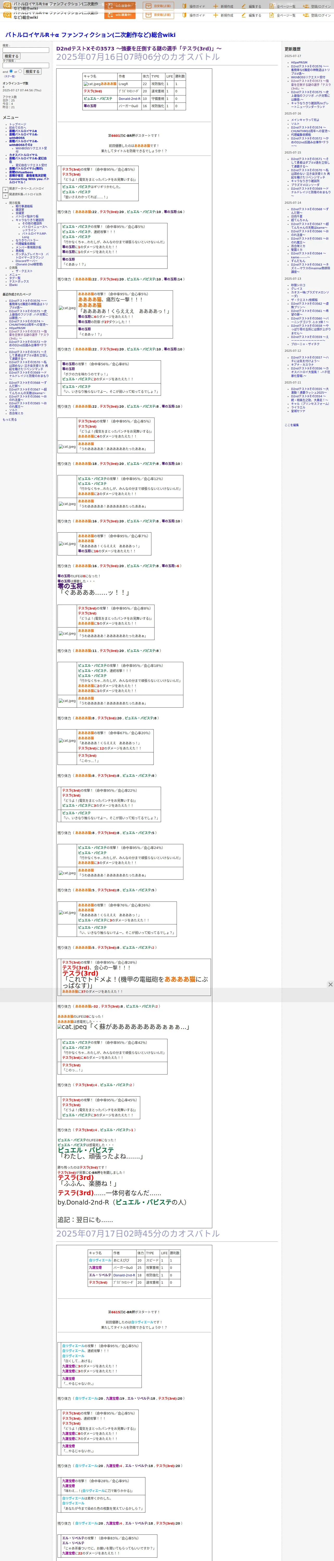334x1561 pixels.
Task: Click ここを編集 below update history
Action: 292,425
